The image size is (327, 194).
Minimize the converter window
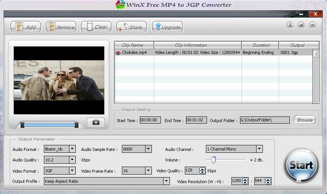pos(301,14)
